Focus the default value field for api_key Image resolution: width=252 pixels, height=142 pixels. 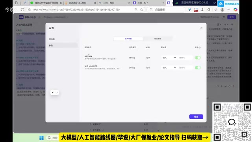pos(185,58)
